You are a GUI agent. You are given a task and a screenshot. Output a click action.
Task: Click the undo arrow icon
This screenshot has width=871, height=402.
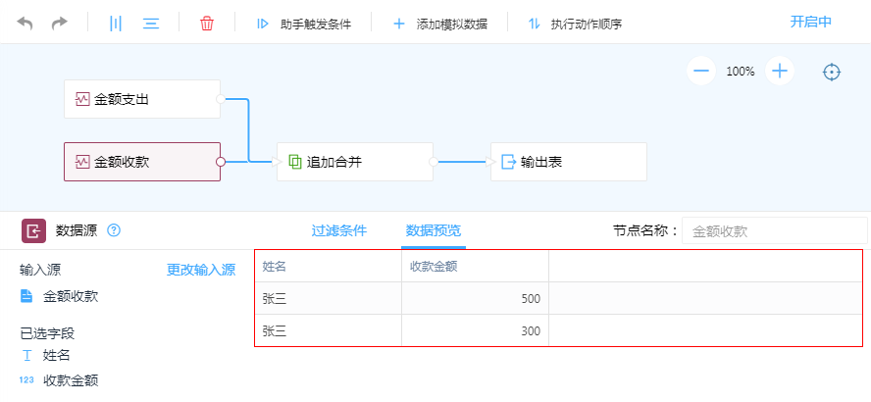click(x=26, y=23)
